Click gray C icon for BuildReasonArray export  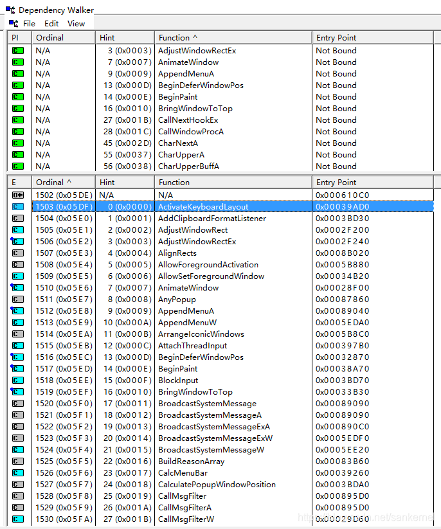(18, 462)
